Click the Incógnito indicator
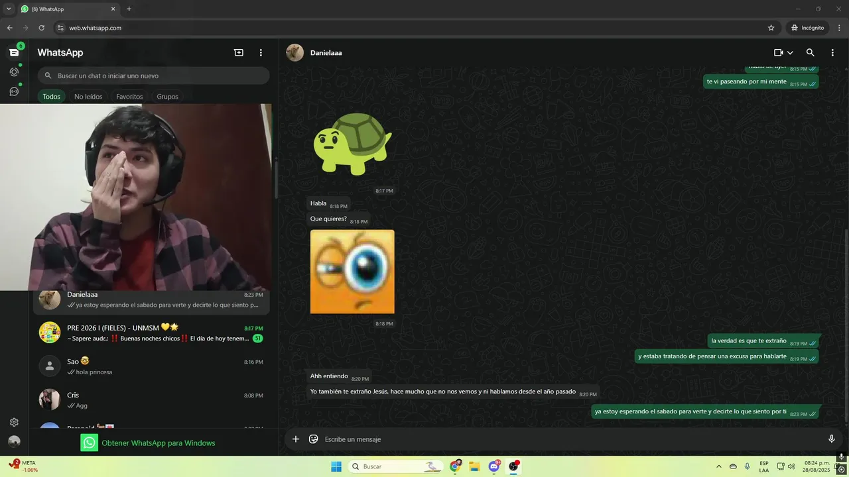Screen dimensions: 849x477 [x=807, y=28]
